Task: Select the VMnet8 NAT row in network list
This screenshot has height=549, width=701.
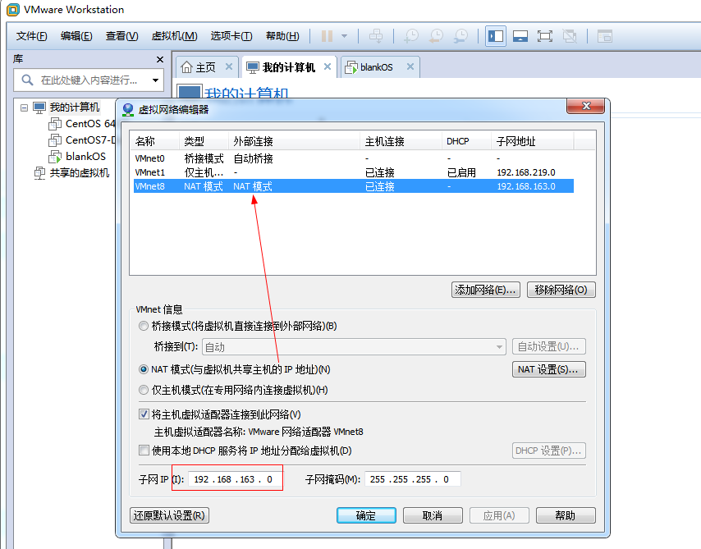Action: [353, 186]
